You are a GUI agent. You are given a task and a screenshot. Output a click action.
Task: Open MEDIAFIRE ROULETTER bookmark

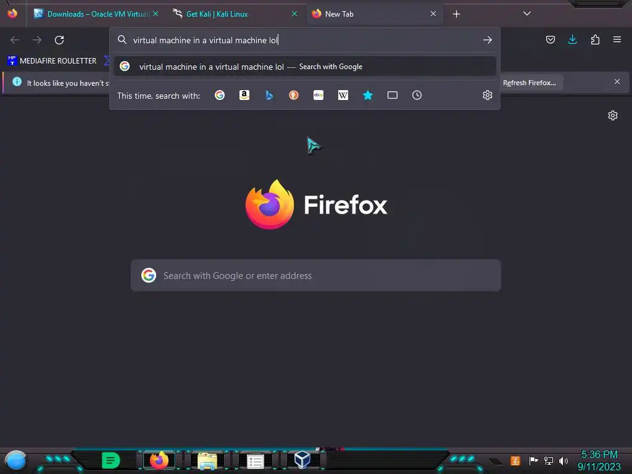pos(52,61)
